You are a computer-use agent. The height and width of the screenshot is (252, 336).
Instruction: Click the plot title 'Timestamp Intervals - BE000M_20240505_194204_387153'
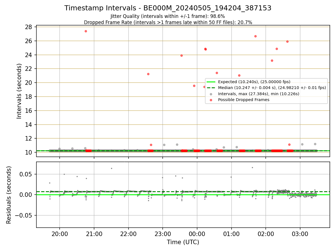pos(168,8)
